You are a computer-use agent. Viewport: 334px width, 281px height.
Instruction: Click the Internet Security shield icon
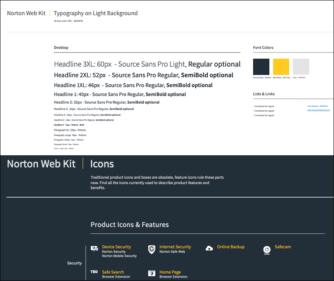coord(152,249)
